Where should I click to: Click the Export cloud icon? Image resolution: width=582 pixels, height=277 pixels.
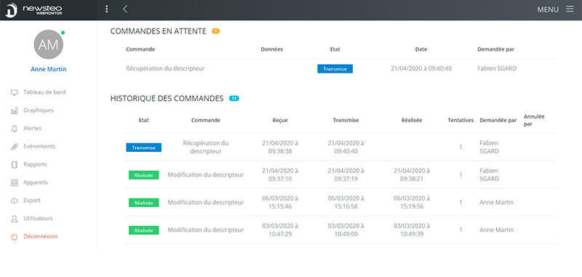15,201
